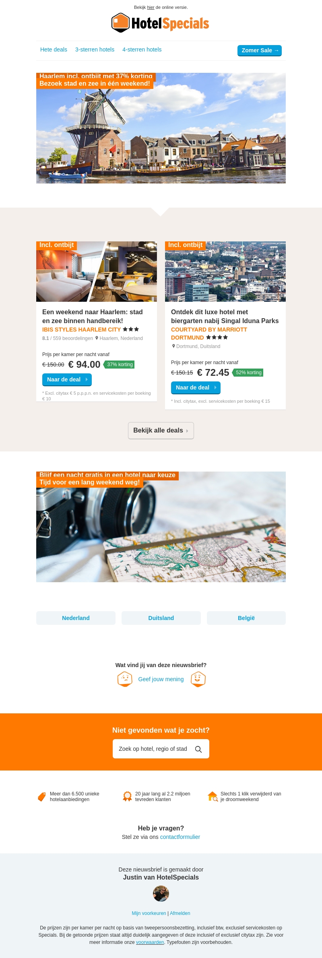Click the orange price tag icon
The height and width of the screenshot is (958, 322).
[x=41, y=797]
